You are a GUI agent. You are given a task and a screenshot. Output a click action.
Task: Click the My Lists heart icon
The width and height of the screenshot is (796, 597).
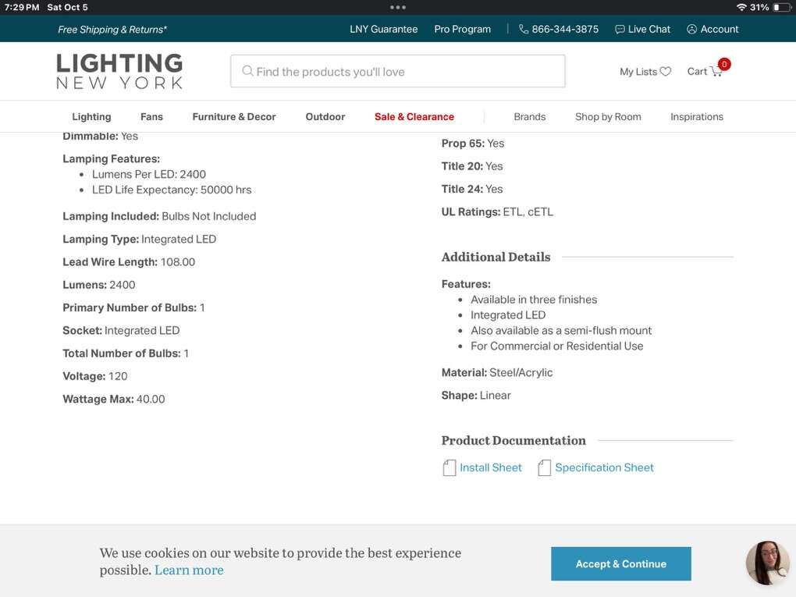(665, 72)
